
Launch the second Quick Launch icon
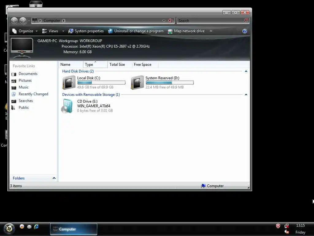[29, 227]
